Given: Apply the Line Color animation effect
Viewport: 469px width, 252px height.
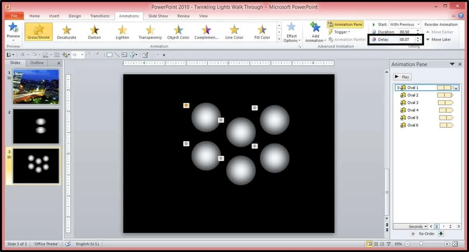Looking at the screenshot, I should pos(234,32).
